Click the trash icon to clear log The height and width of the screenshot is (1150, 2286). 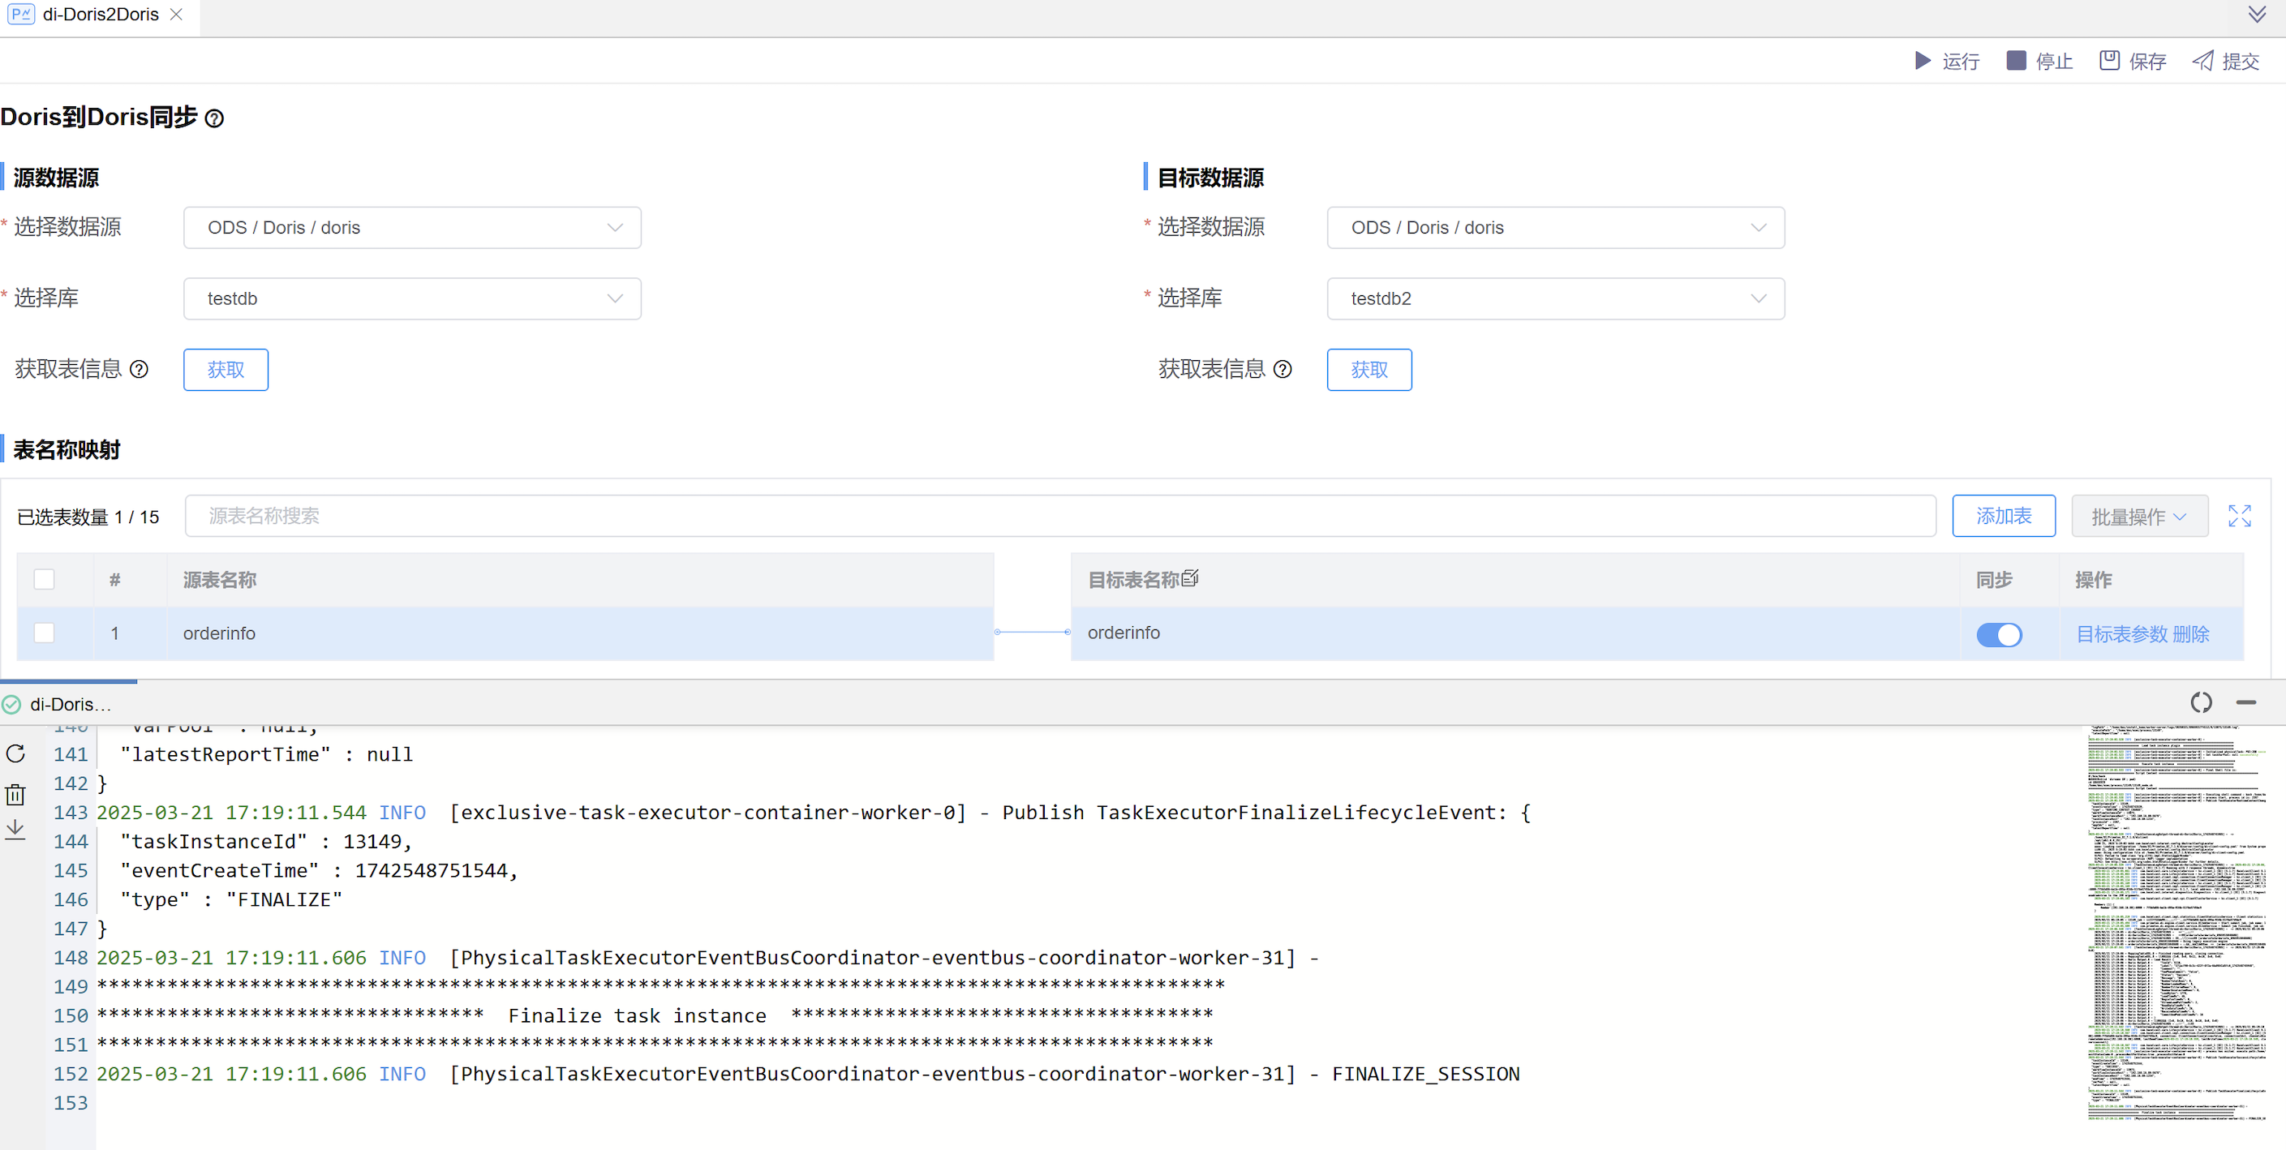16,793
